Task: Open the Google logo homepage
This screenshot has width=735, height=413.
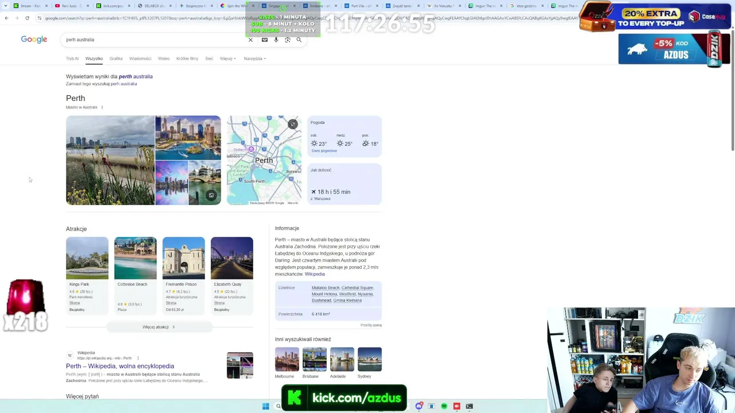Action: click(x=34, y=39)
